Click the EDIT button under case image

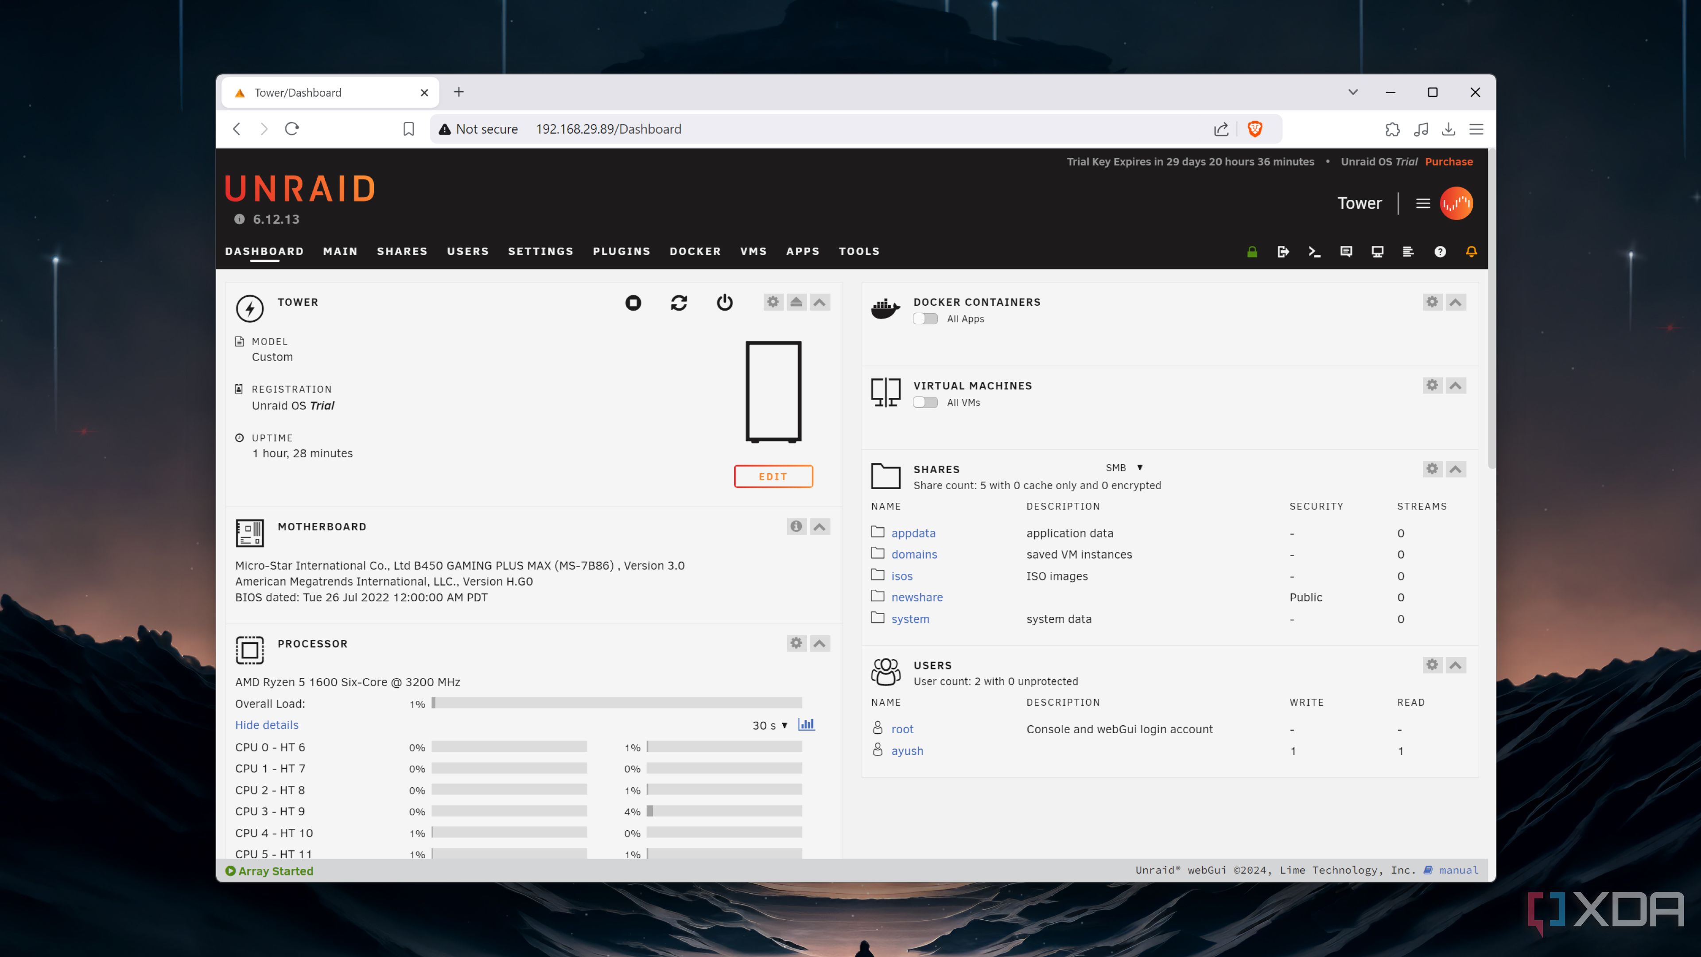(773, 476)
